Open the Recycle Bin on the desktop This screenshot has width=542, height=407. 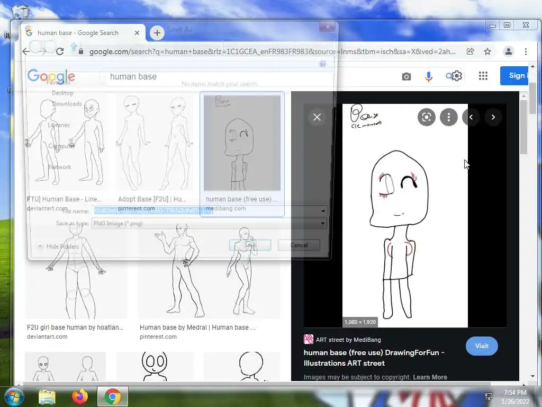click(21, 11)
